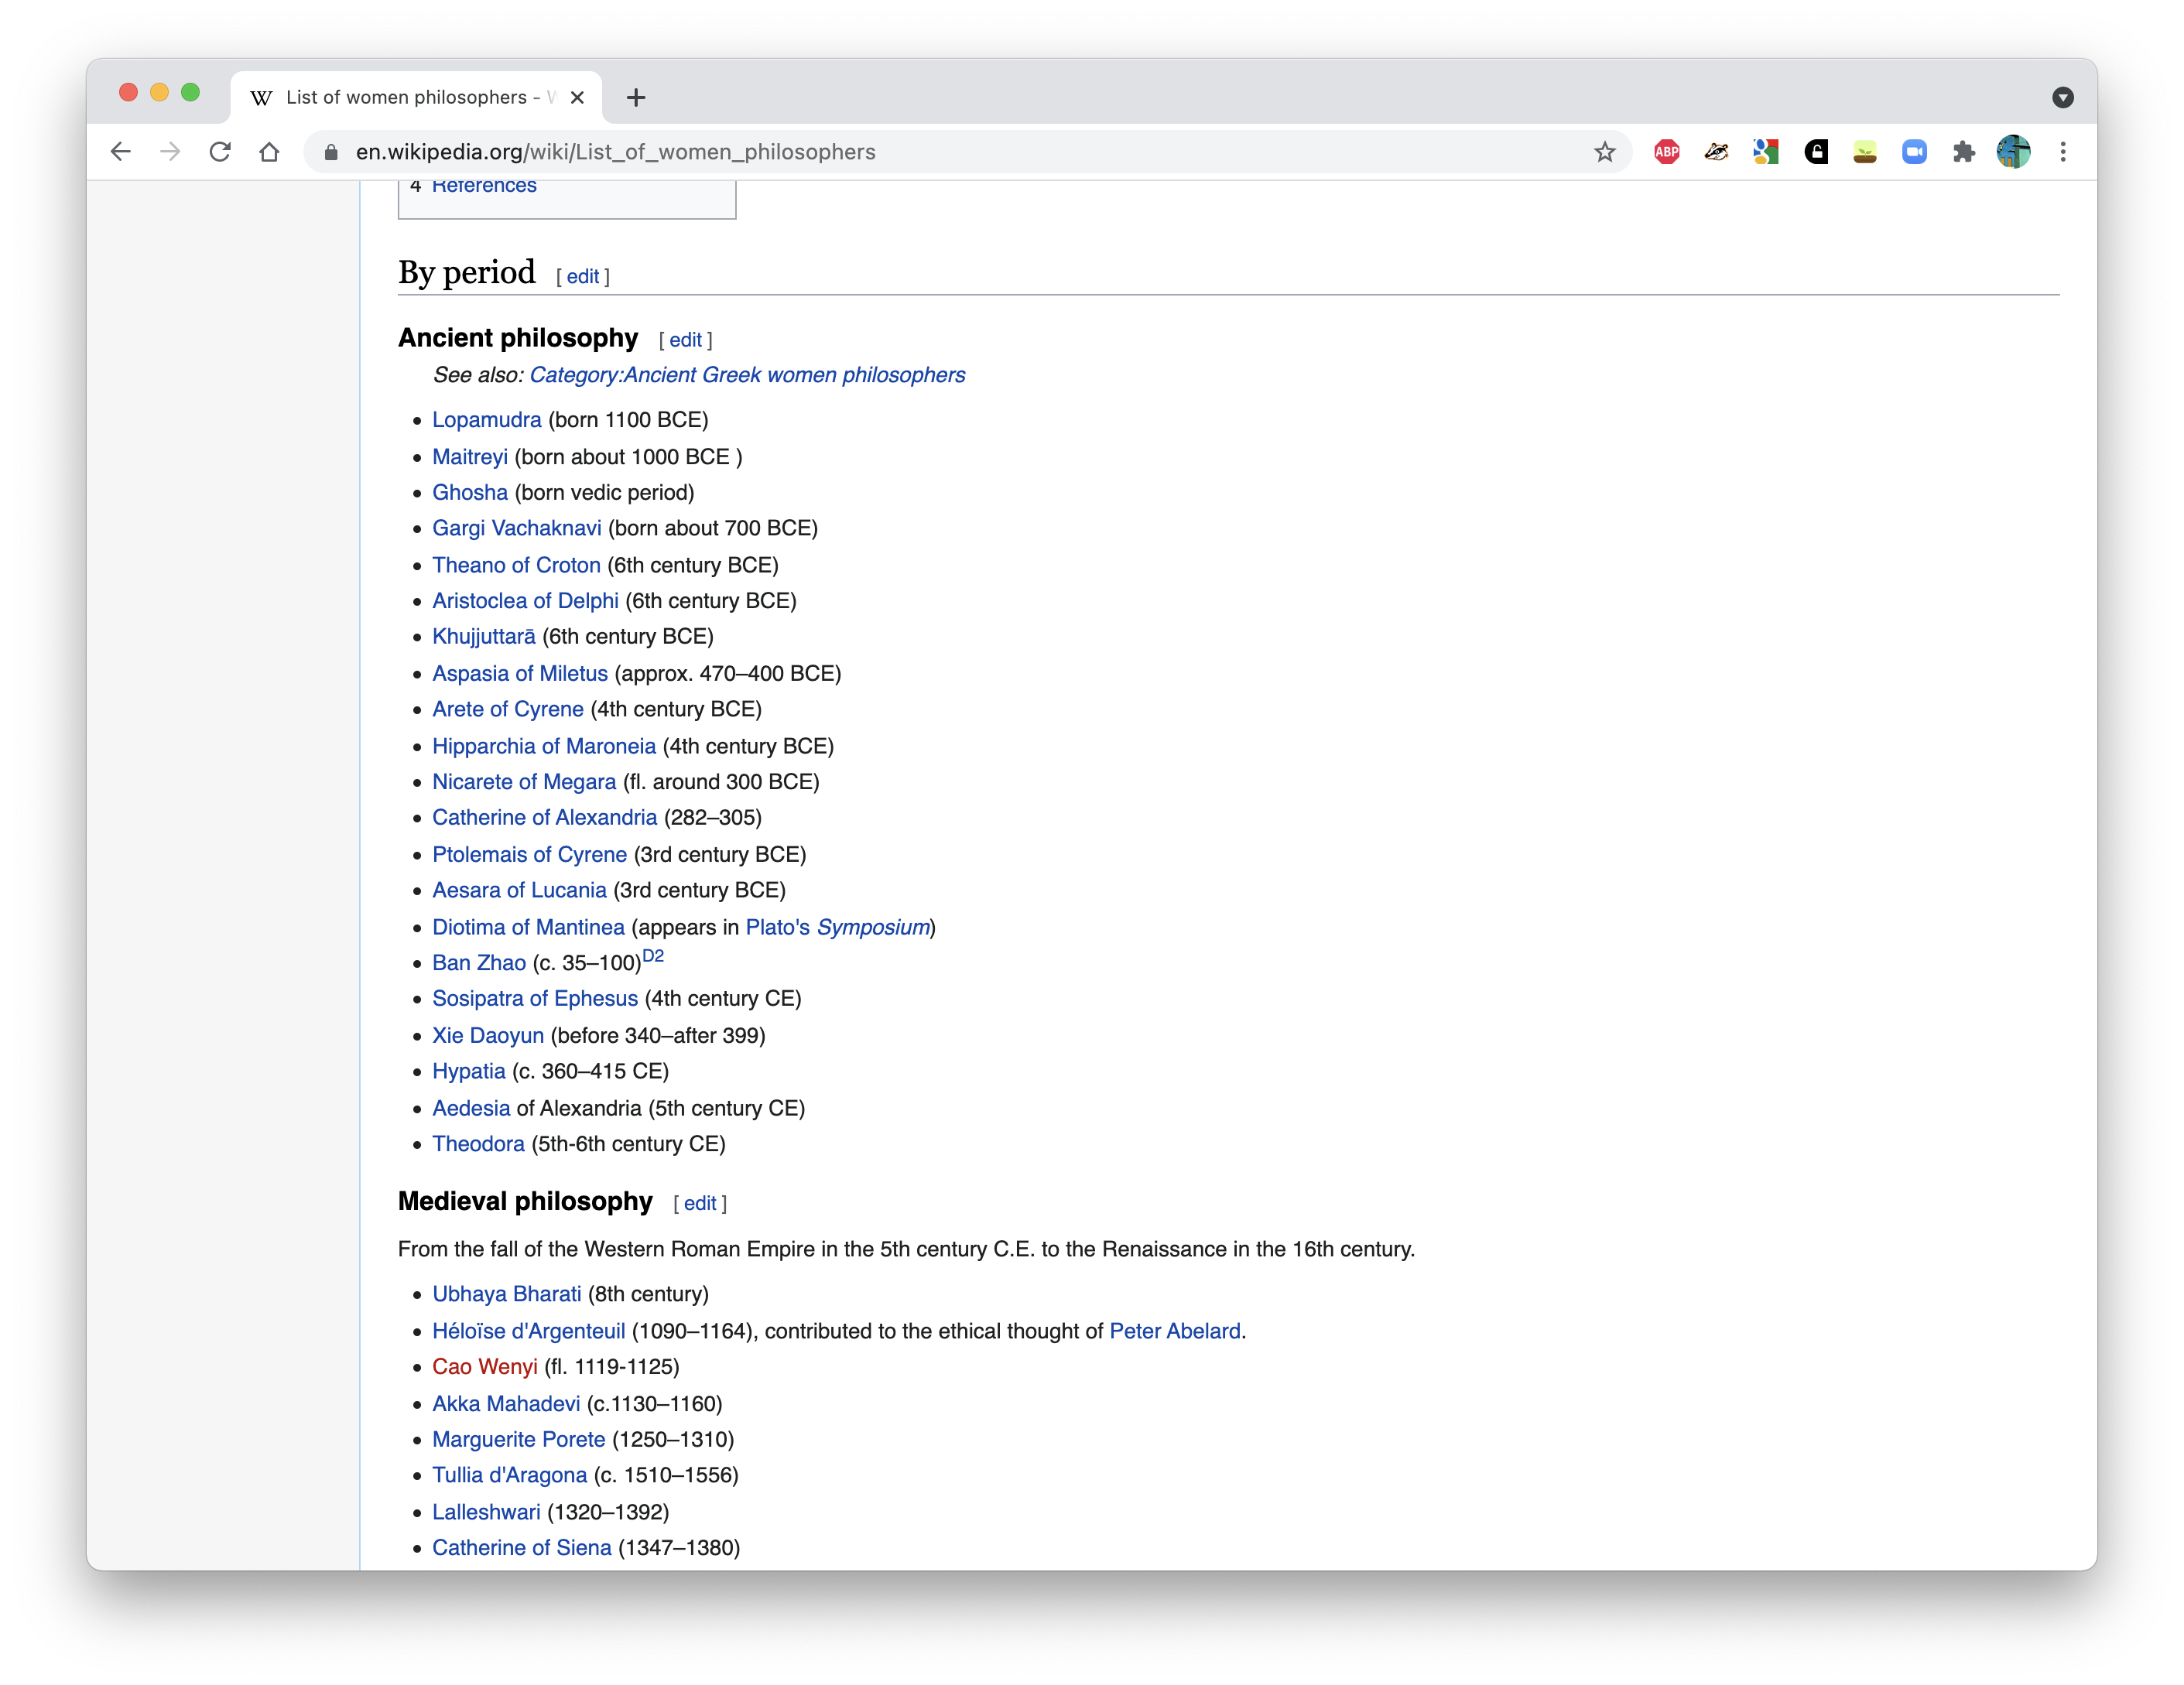Click the browser back arrow

121,152
